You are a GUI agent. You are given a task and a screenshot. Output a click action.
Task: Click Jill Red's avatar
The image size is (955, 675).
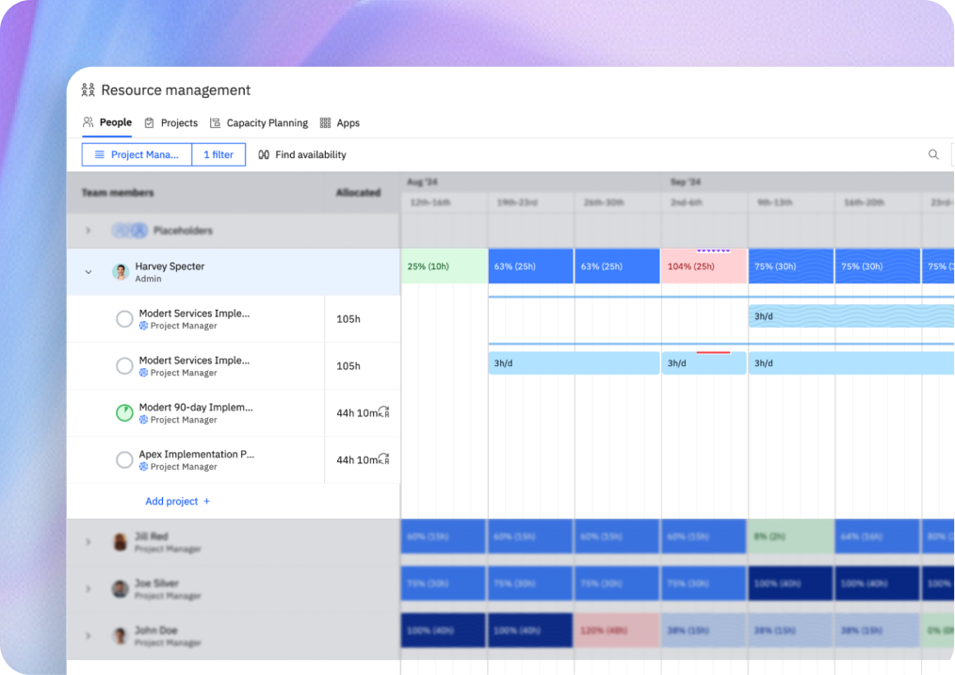(x=121, y=541)
